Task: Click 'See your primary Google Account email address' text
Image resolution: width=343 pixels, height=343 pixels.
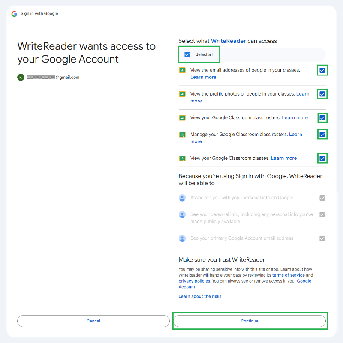Action: pyautogui.click(x=242, y=238)
